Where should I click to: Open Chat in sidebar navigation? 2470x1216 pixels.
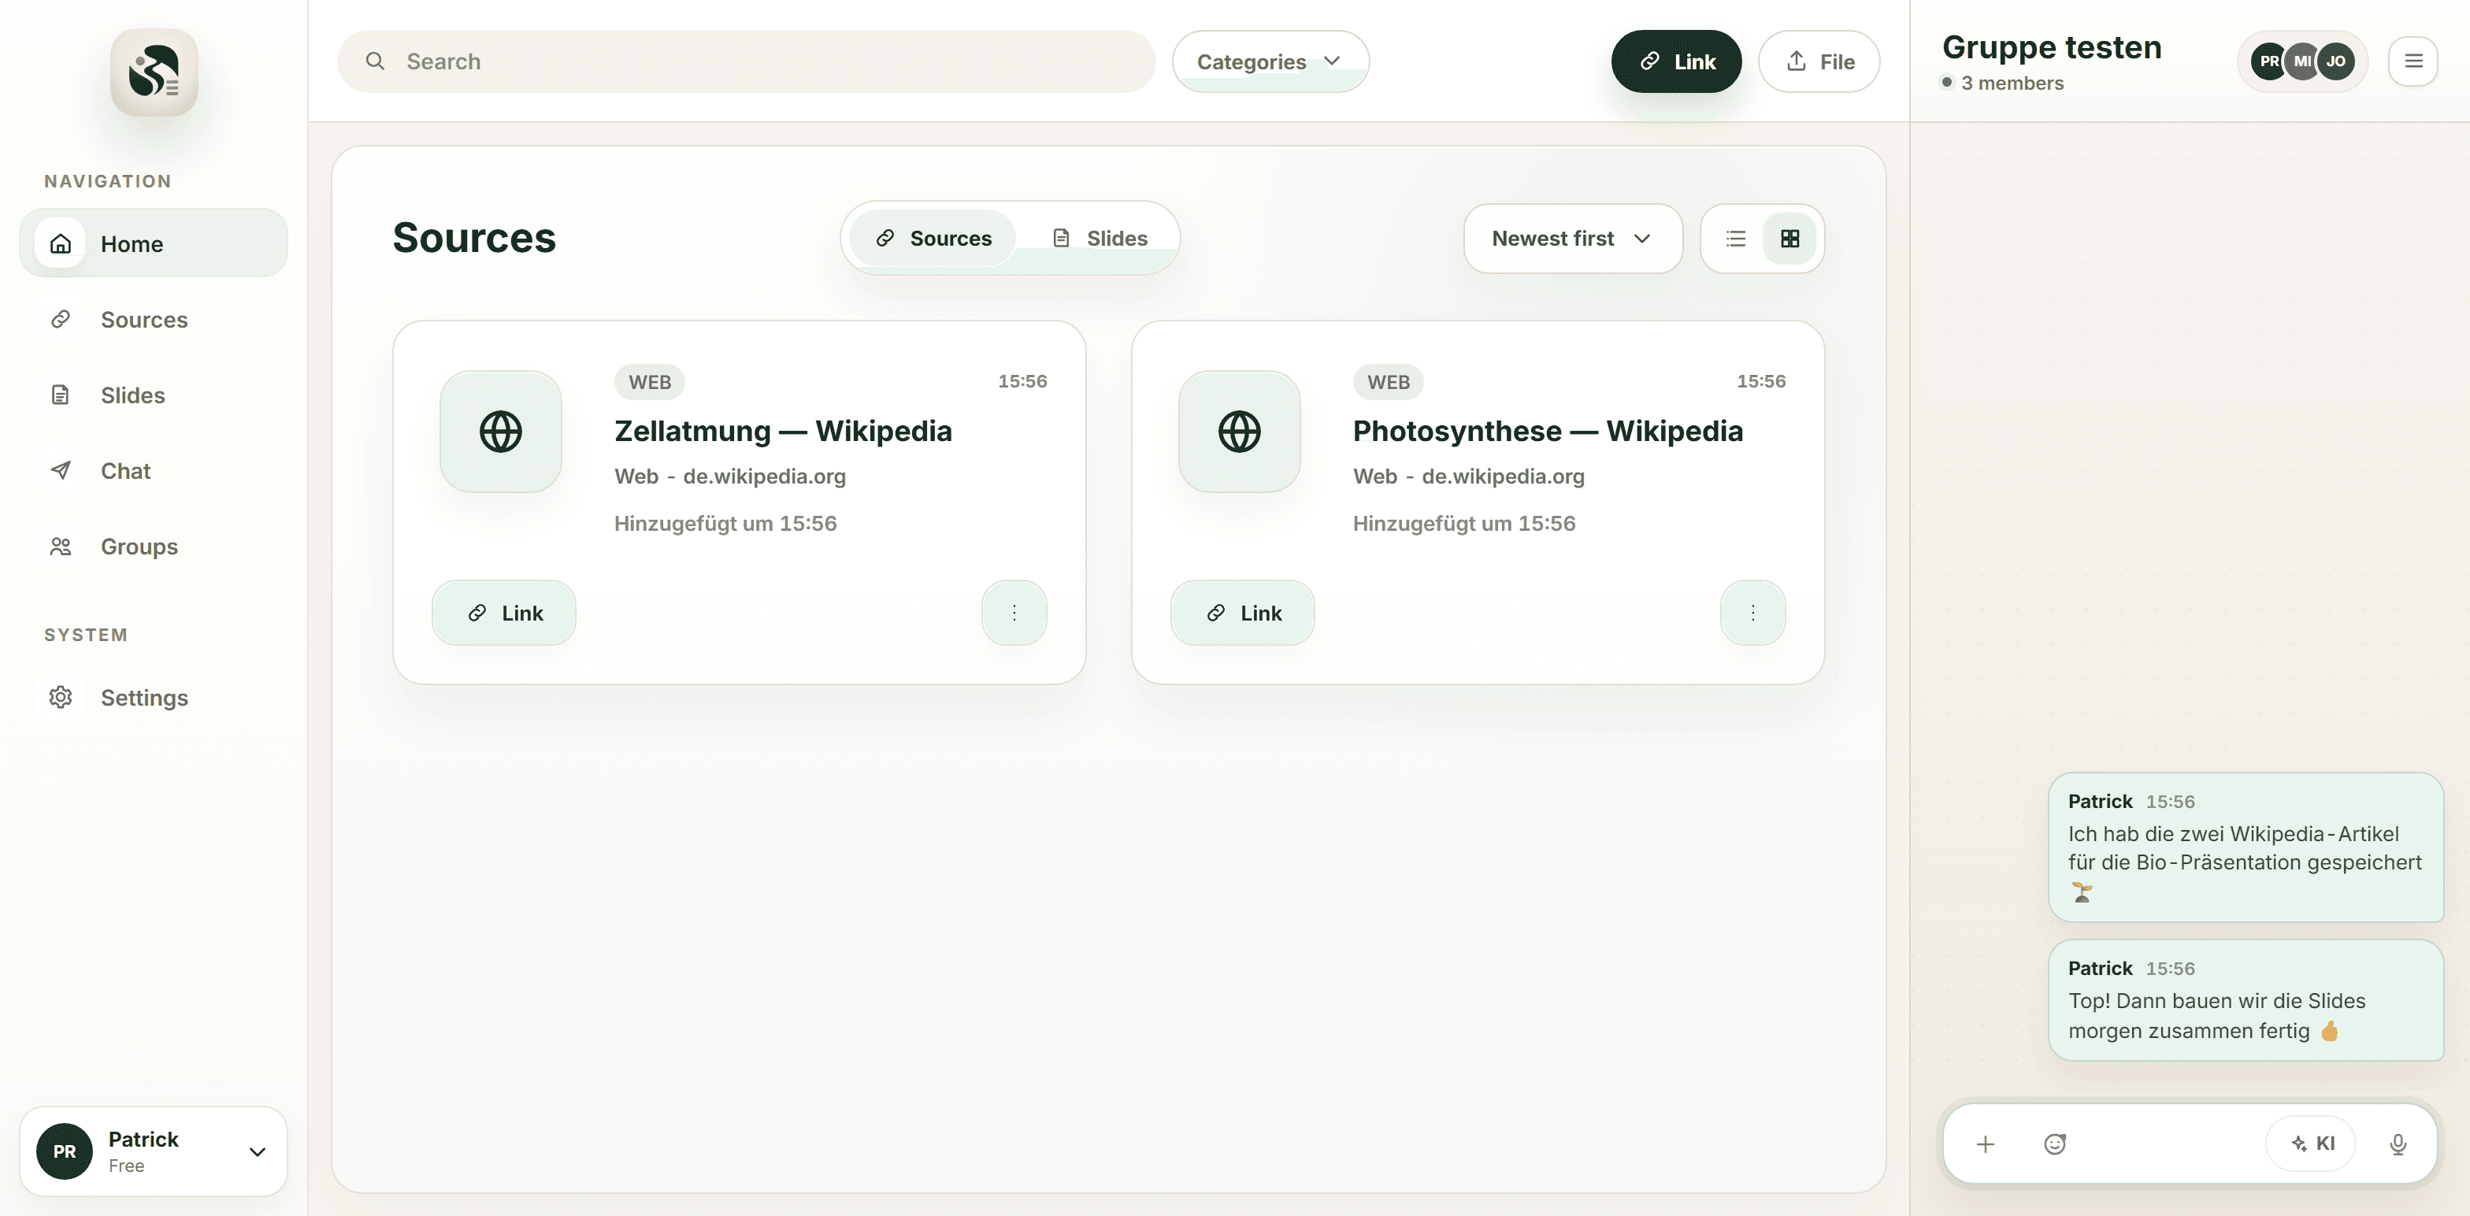pos(154,471)
